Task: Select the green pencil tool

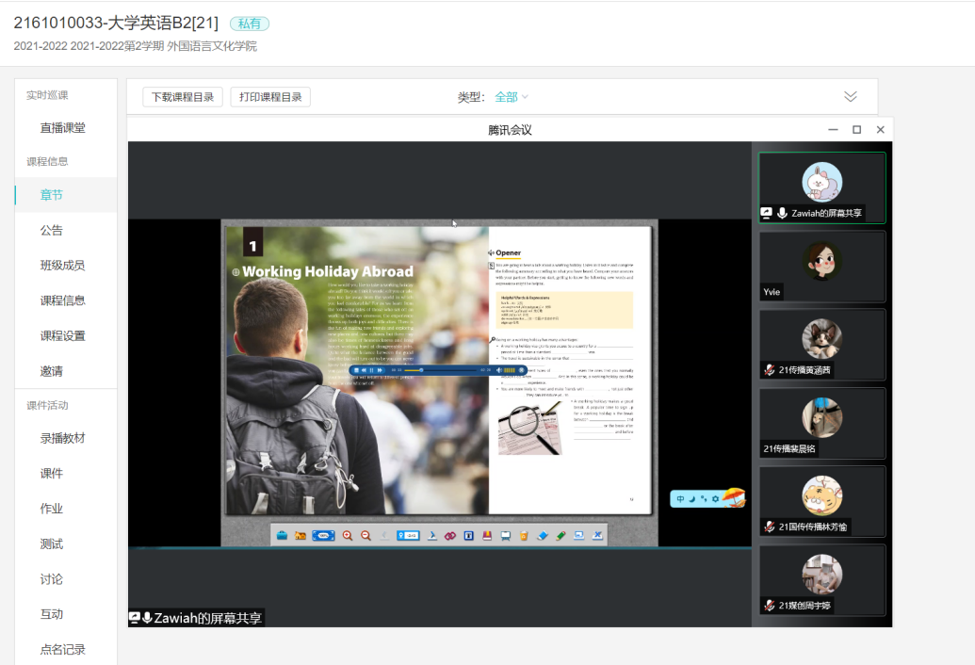Action: point(561,535)
